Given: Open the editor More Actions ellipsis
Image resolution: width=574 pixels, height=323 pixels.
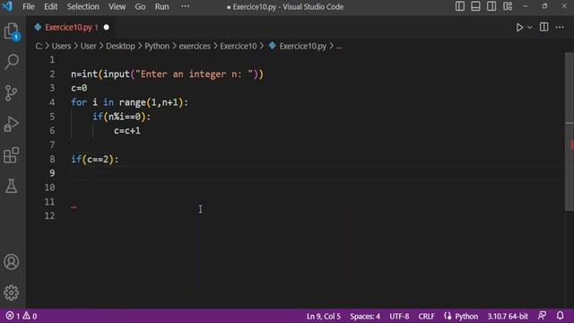Looking at the screenshot, I should click(x=560, y=27).
